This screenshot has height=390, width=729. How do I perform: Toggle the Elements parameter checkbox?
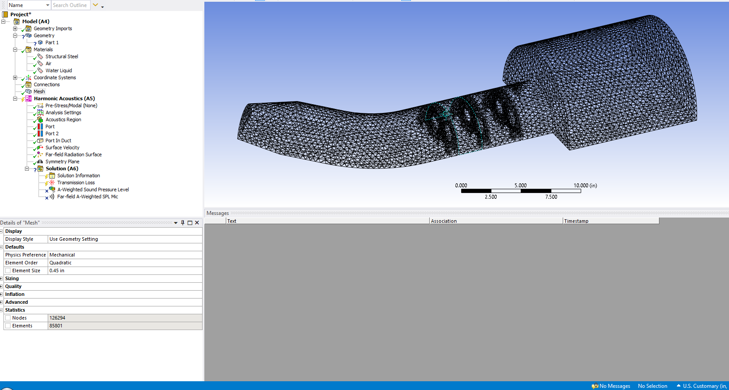click(8, 326)
